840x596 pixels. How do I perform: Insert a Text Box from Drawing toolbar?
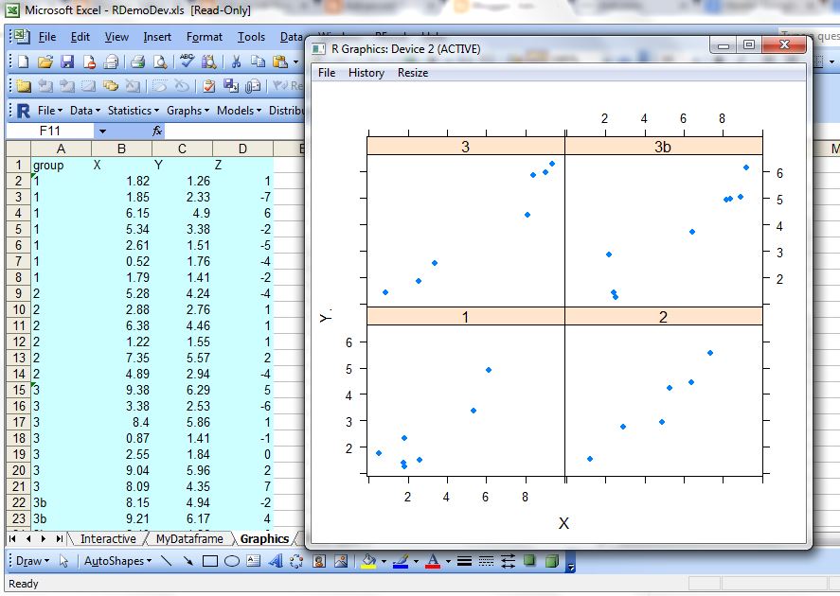click(x=254, y=561)
